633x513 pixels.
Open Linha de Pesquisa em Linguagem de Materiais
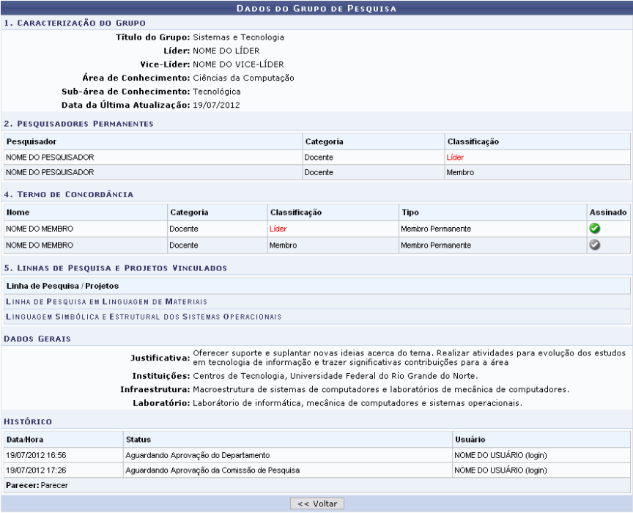106,301
